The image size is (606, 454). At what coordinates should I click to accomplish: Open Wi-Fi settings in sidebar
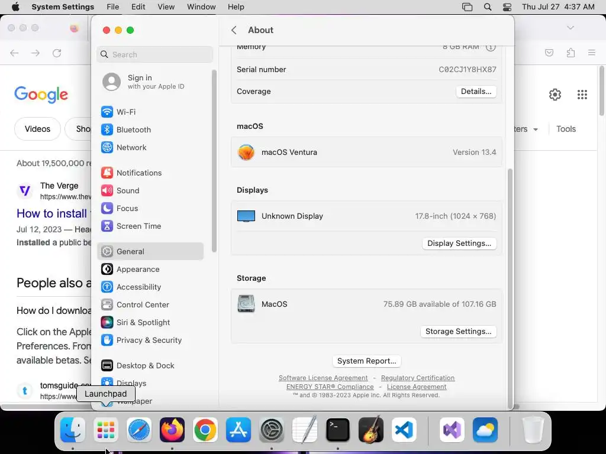[x=150, y=112]
